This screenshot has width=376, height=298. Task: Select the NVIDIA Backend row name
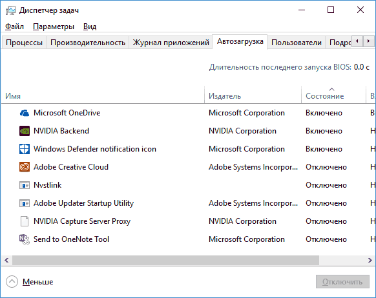(x=61, y=131)
